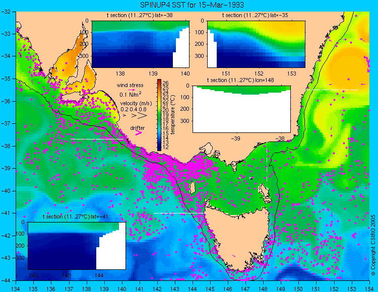Viewport: 378px width, 292px height.
Task: Click the 12 label on the color bar
Action: pos(166,147)
